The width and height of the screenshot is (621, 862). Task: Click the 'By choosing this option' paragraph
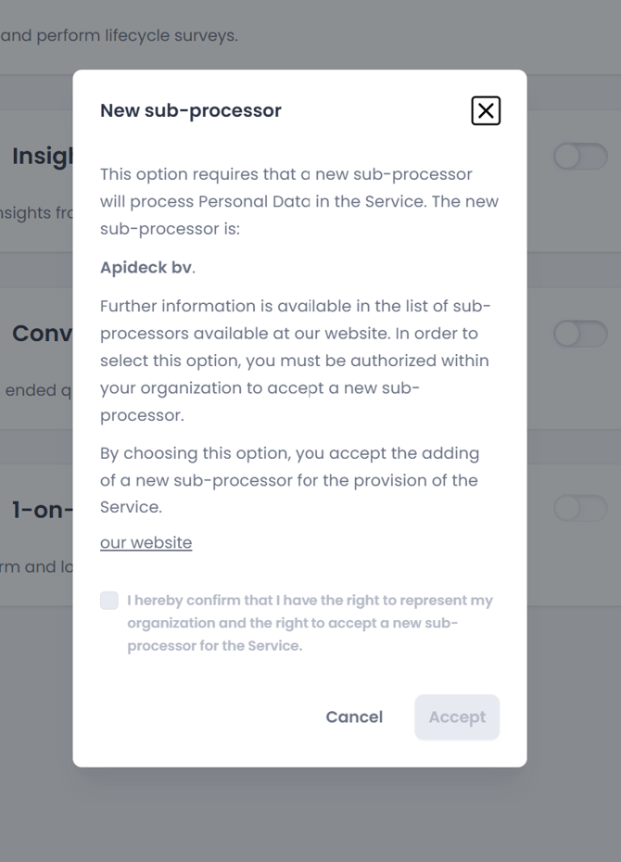(289, 480)
